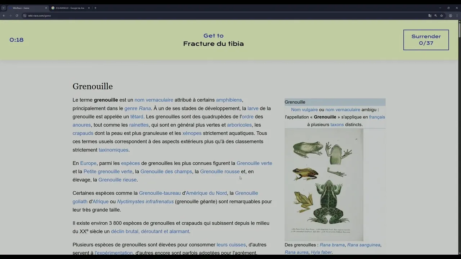Open a new browser tab
461x259 pixels.
pyautogui.click(x=95, y=8)
